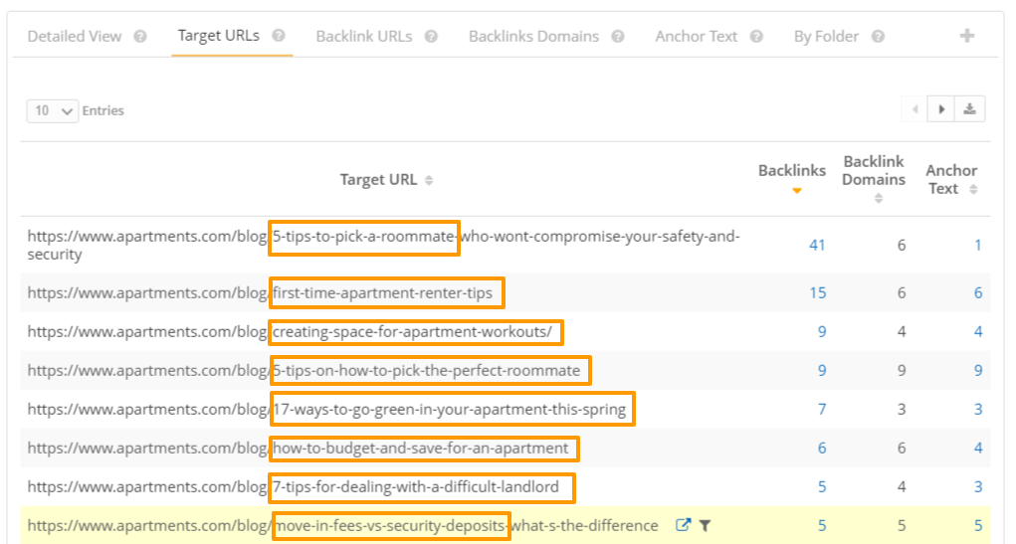Select the 7-tips-for-dealing-with-a-difficult-landlord URL
The image size is (1016, 544).
[293, 487]
